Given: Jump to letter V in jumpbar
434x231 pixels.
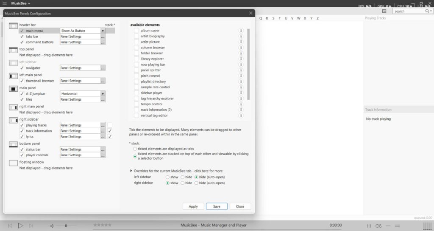Looking at the screenshot, I should pos(292,18).
